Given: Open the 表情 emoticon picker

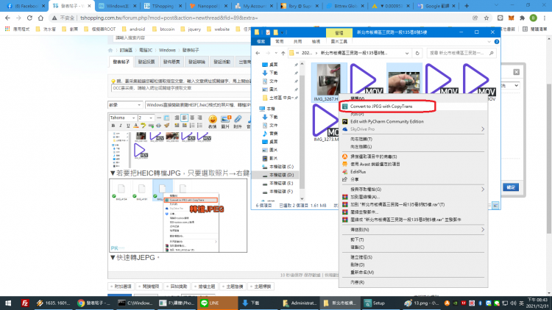Looking at the screenshot, I should point(212,121).
